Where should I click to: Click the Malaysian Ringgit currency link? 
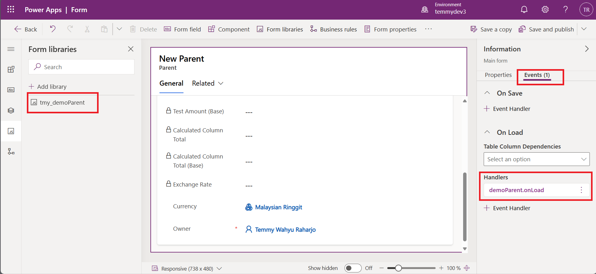click(278, 207)
